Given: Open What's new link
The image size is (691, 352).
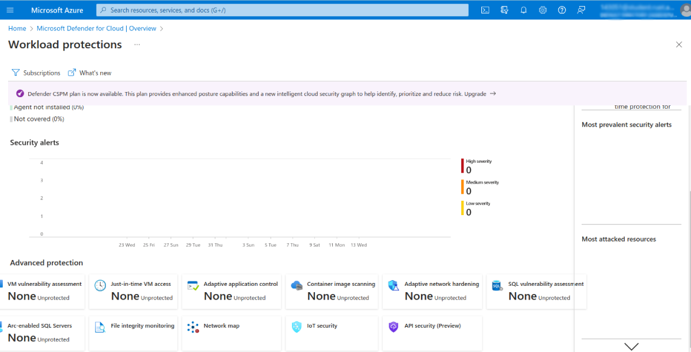Looking at the screenshot, I should click(x=90, y=73).
